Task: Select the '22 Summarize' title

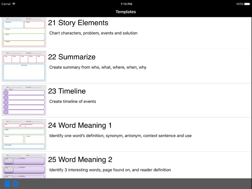Action: point(72,57)
